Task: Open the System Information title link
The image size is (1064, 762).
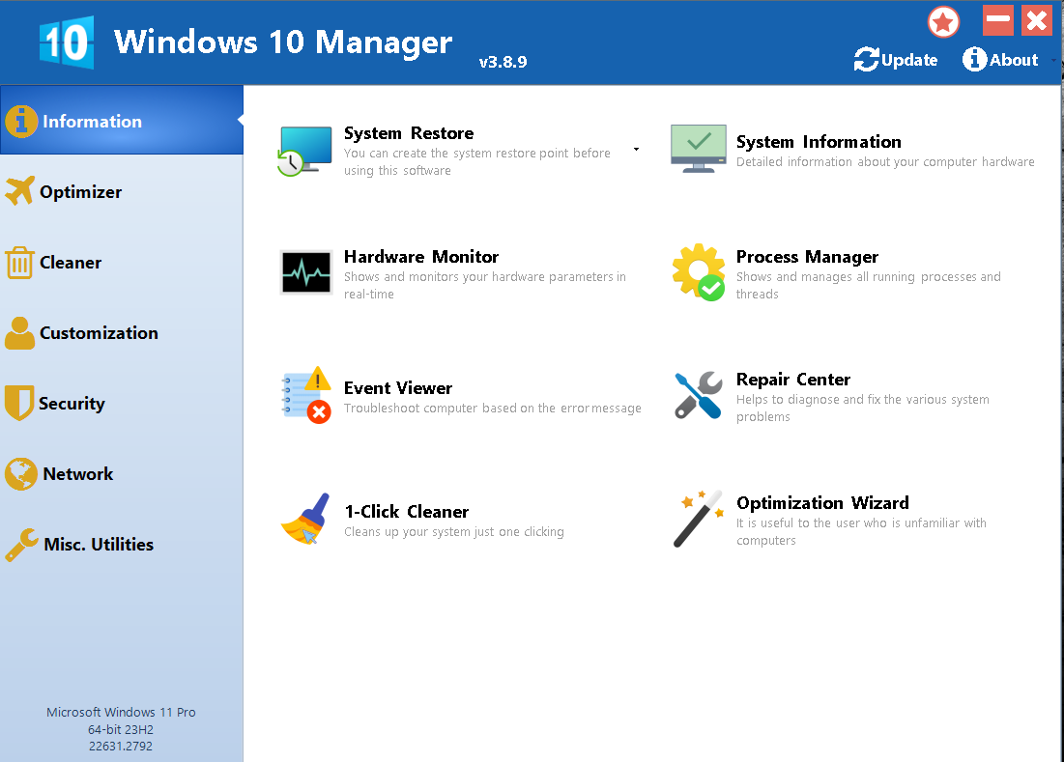Action: (819, 142)
